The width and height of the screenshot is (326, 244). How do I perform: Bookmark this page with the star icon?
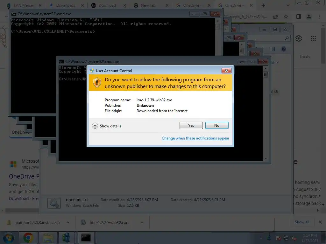pyautogui.click(x=286, y=17)
